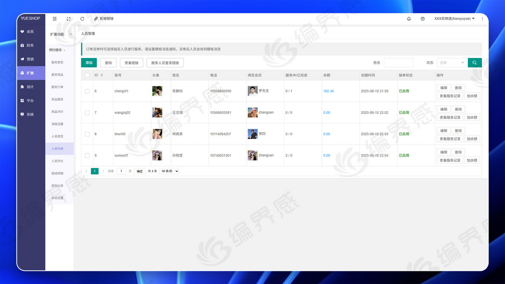Click the green search magnifier button
The height and width of the screenshot is (284, 505).
[475, 62]
